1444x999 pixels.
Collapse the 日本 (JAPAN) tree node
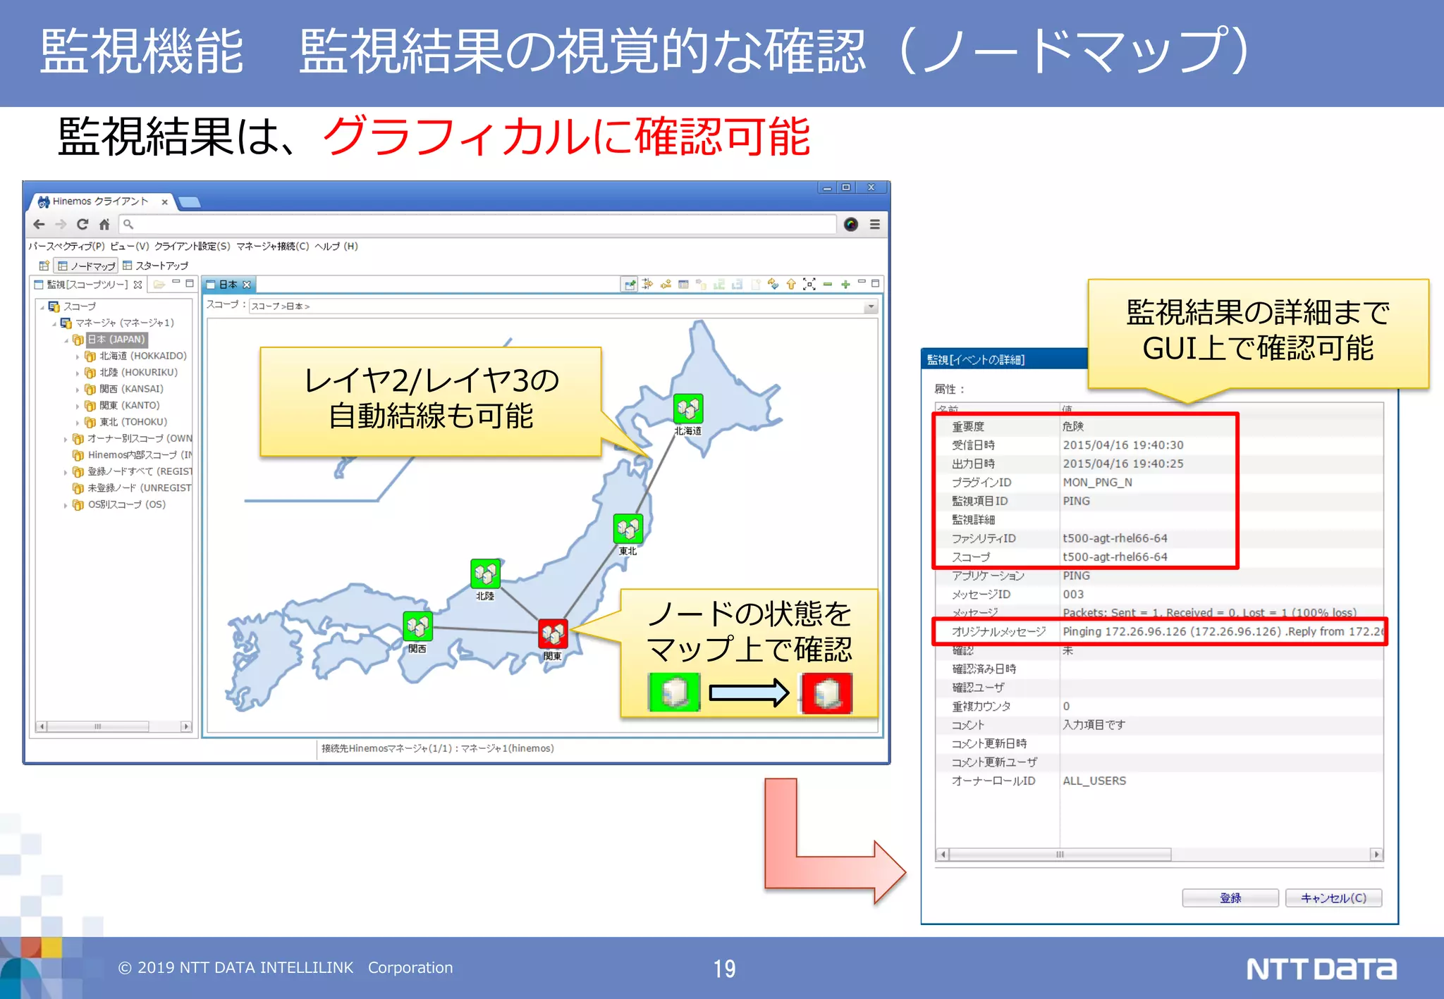click(x=66, y=340)
